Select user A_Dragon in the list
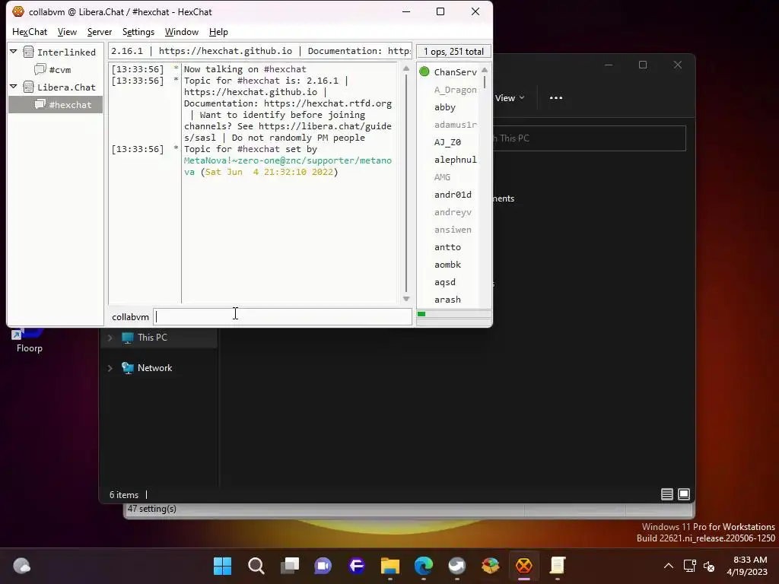 click(455, 90)
